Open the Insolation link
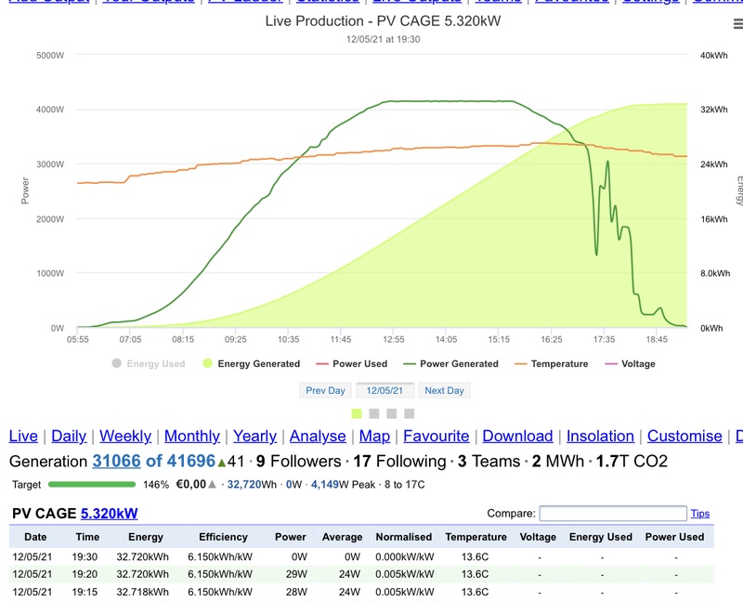The height and width of the screenshot is (601, 743). pos(600,436)
